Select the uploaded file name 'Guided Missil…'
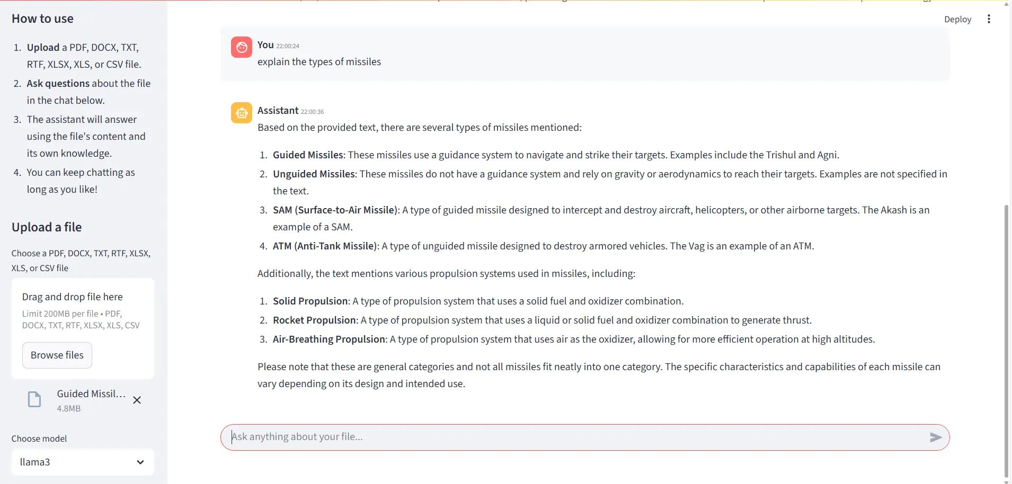1012x484 pixels. (x=91, y=394)
